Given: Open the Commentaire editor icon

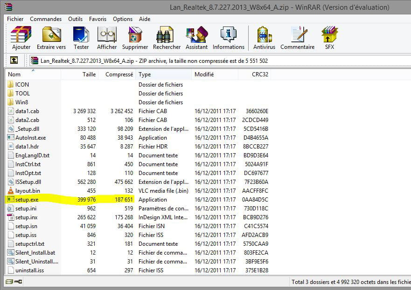Looking at the screenshot, I should coord(297,38).
